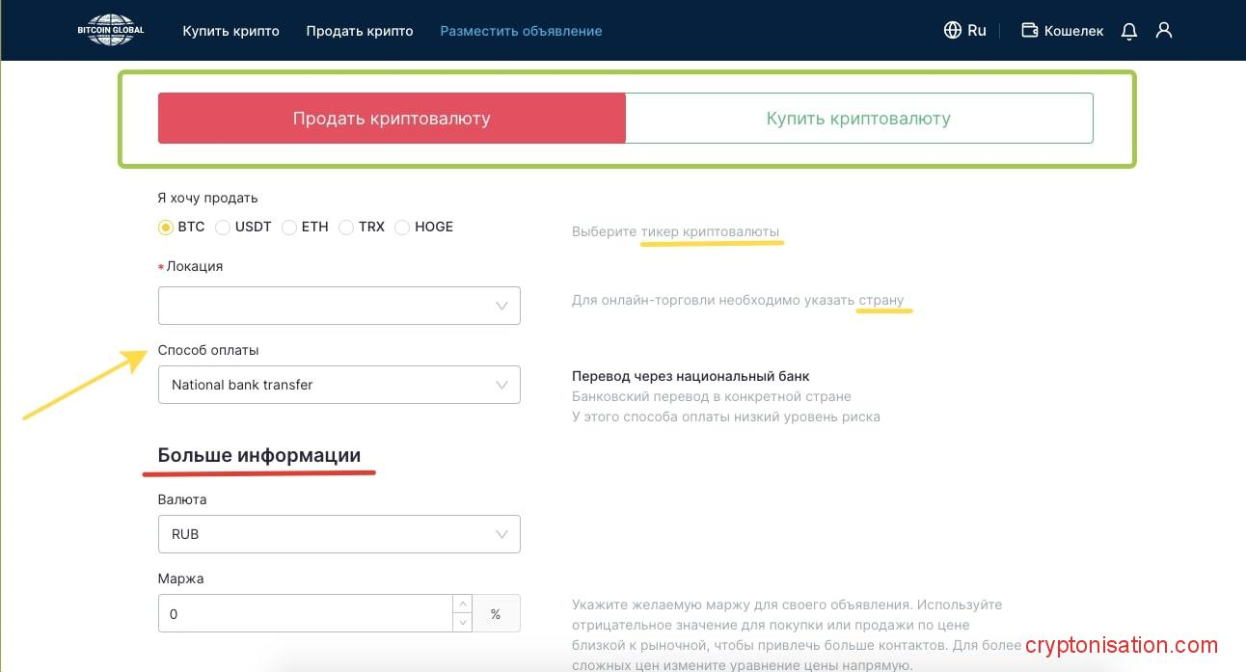Image resolution: width=1246 pixels, height=672 pixels.
Task: Click the Разместить объявление link
Action: tap(521, 31)
